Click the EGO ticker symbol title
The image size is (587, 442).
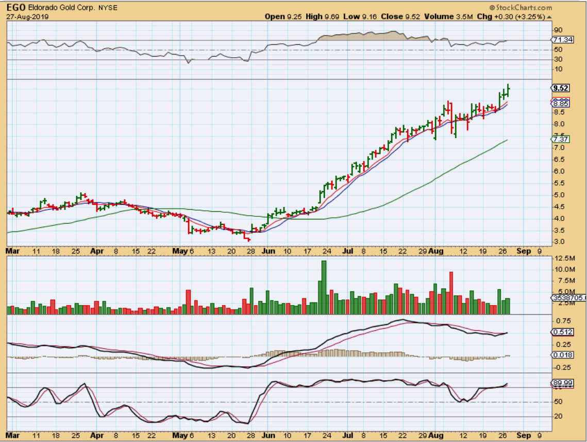tap(16, 8)
